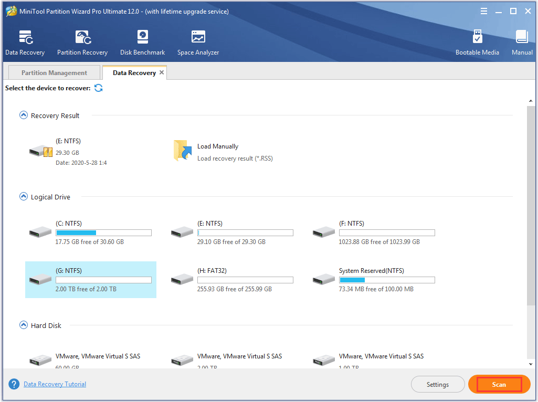The height and width of the screenshot is (402, 538).
Task: Collapse the Recovery Result section
Action: click(x=23, y=115)
